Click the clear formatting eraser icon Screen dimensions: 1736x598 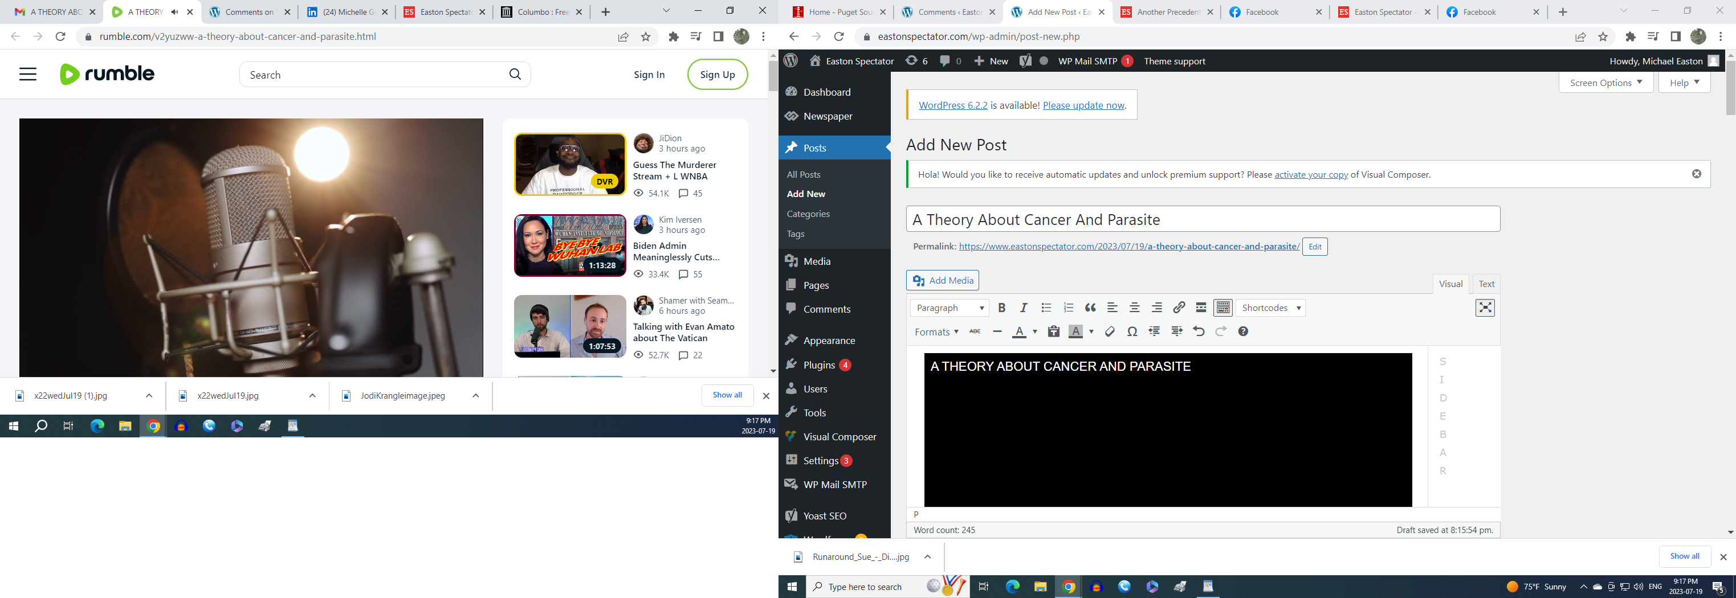(1110, 331)
